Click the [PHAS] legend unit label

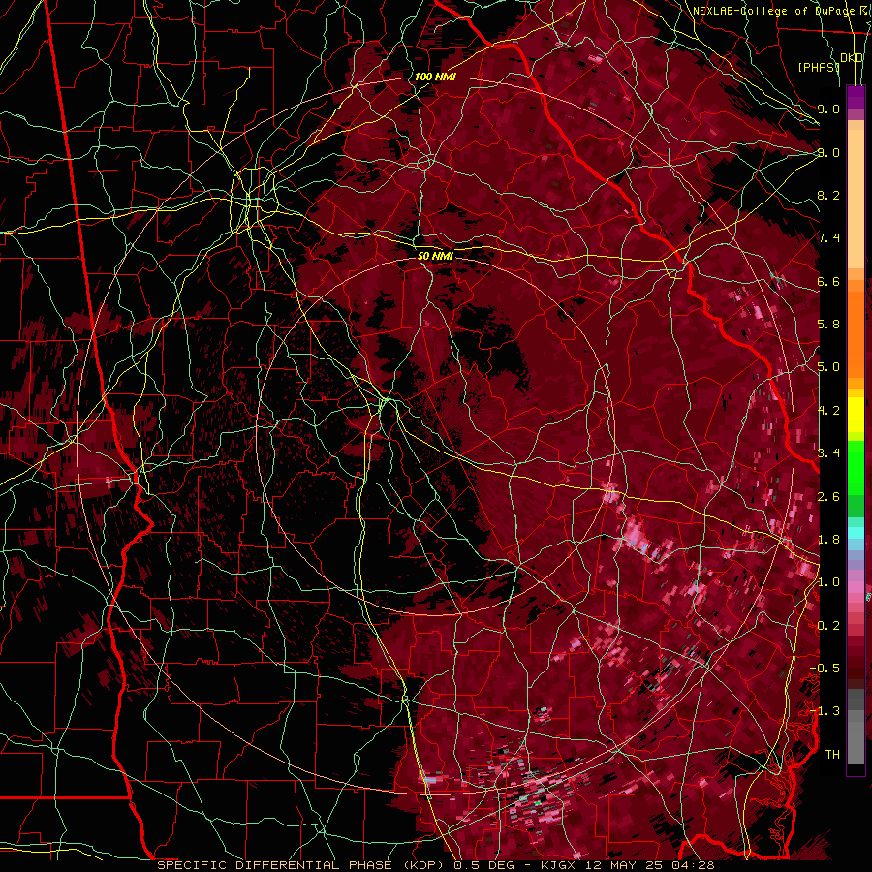819,67
